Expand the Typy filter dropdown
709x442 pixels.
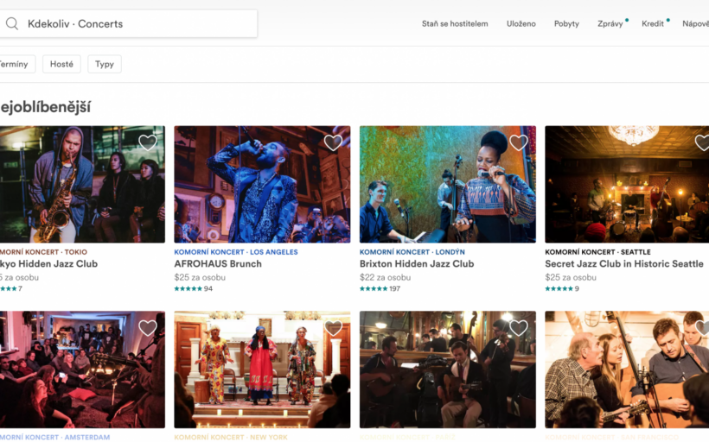click(x=105, y=64)
